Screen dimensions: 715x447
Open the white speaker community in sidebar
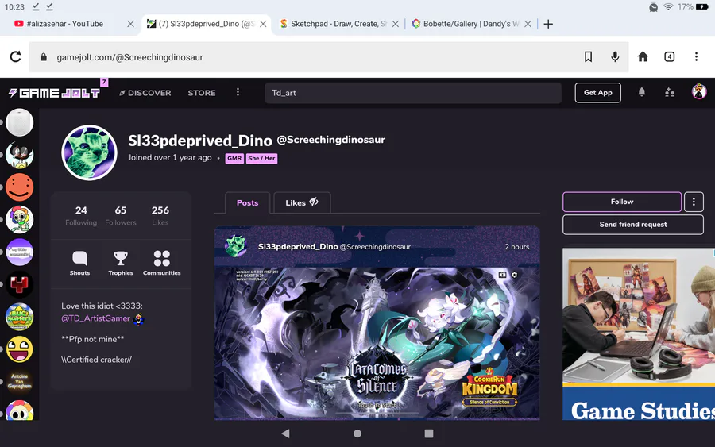point(19,122)
